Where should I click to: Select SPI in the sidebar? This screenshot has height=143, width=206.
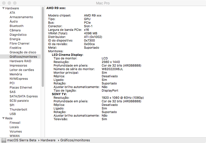[x=12, y=105]
